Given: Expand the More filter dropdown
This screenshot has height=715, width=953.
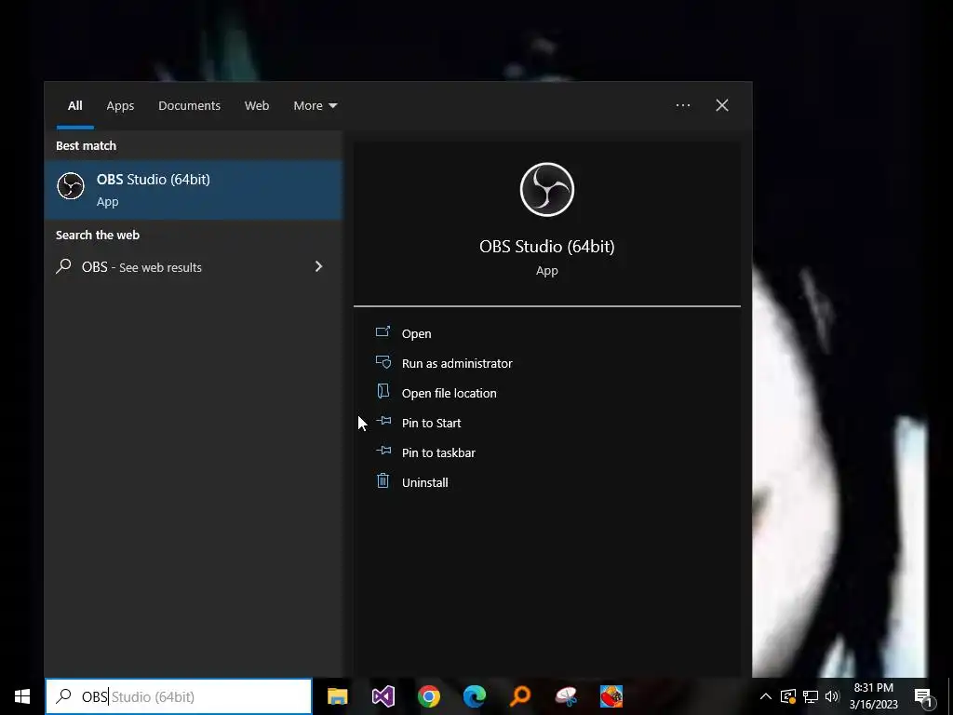Looking at the screenshot, I should coord(315,106).
